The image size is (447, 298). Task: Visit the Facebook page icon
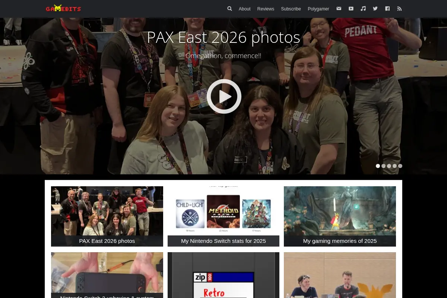coord(387,9)
